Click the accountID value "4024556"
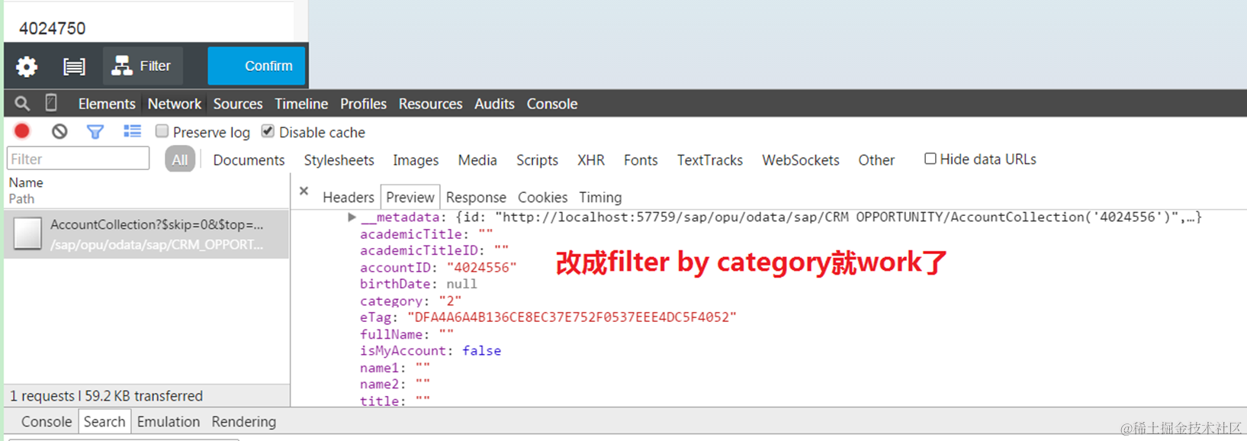The image size is (1247, 441). pos(481,267)
